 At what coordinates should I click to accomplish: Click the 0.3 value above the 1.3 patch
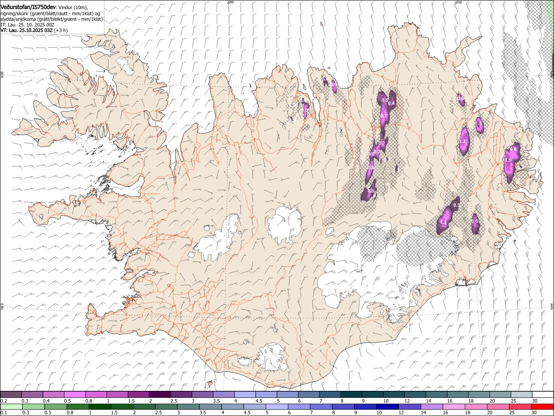pyautogui.click(x=456, y=205)
